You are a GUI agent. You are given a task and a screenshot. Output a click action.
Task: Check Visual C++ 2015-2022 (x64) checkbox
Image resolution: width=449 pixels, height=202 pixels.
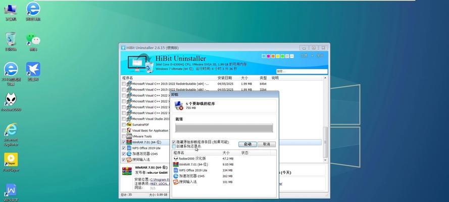123,84
